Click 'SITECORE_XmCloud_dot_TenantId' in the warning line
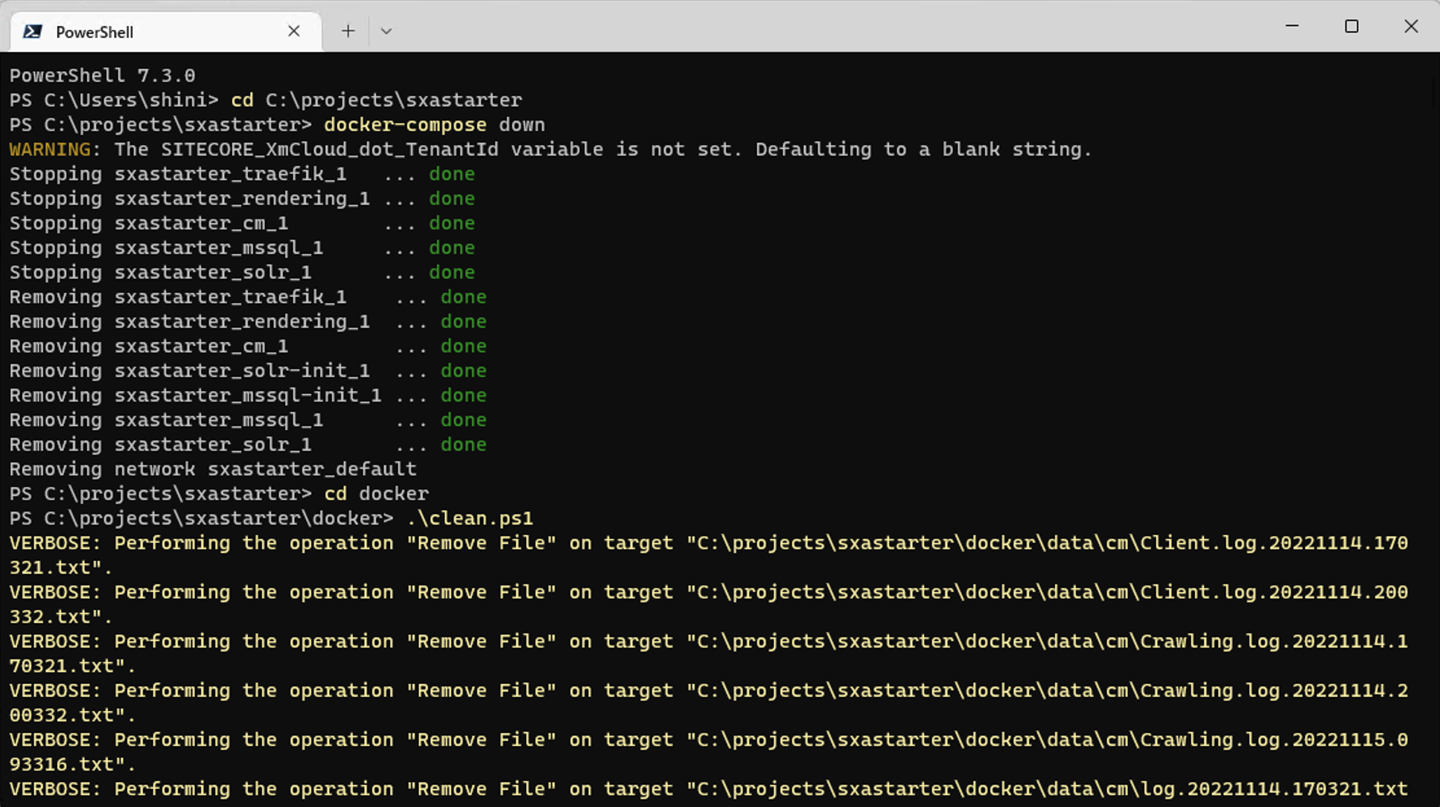 tap(330, 150)
